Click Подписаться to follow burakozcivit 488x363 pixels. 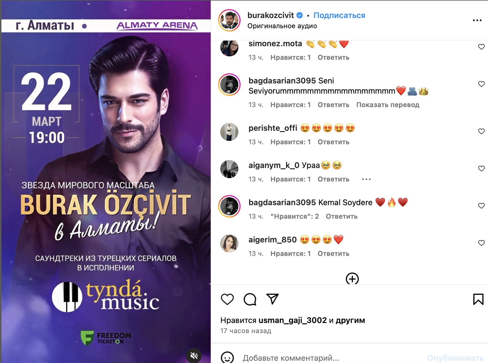tap(339, 16)
